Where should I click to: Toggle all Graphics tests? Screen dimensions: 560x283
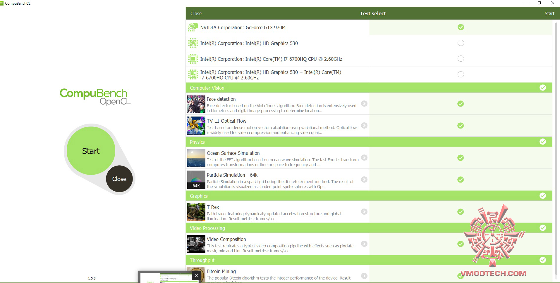click(x=543, y=196)
